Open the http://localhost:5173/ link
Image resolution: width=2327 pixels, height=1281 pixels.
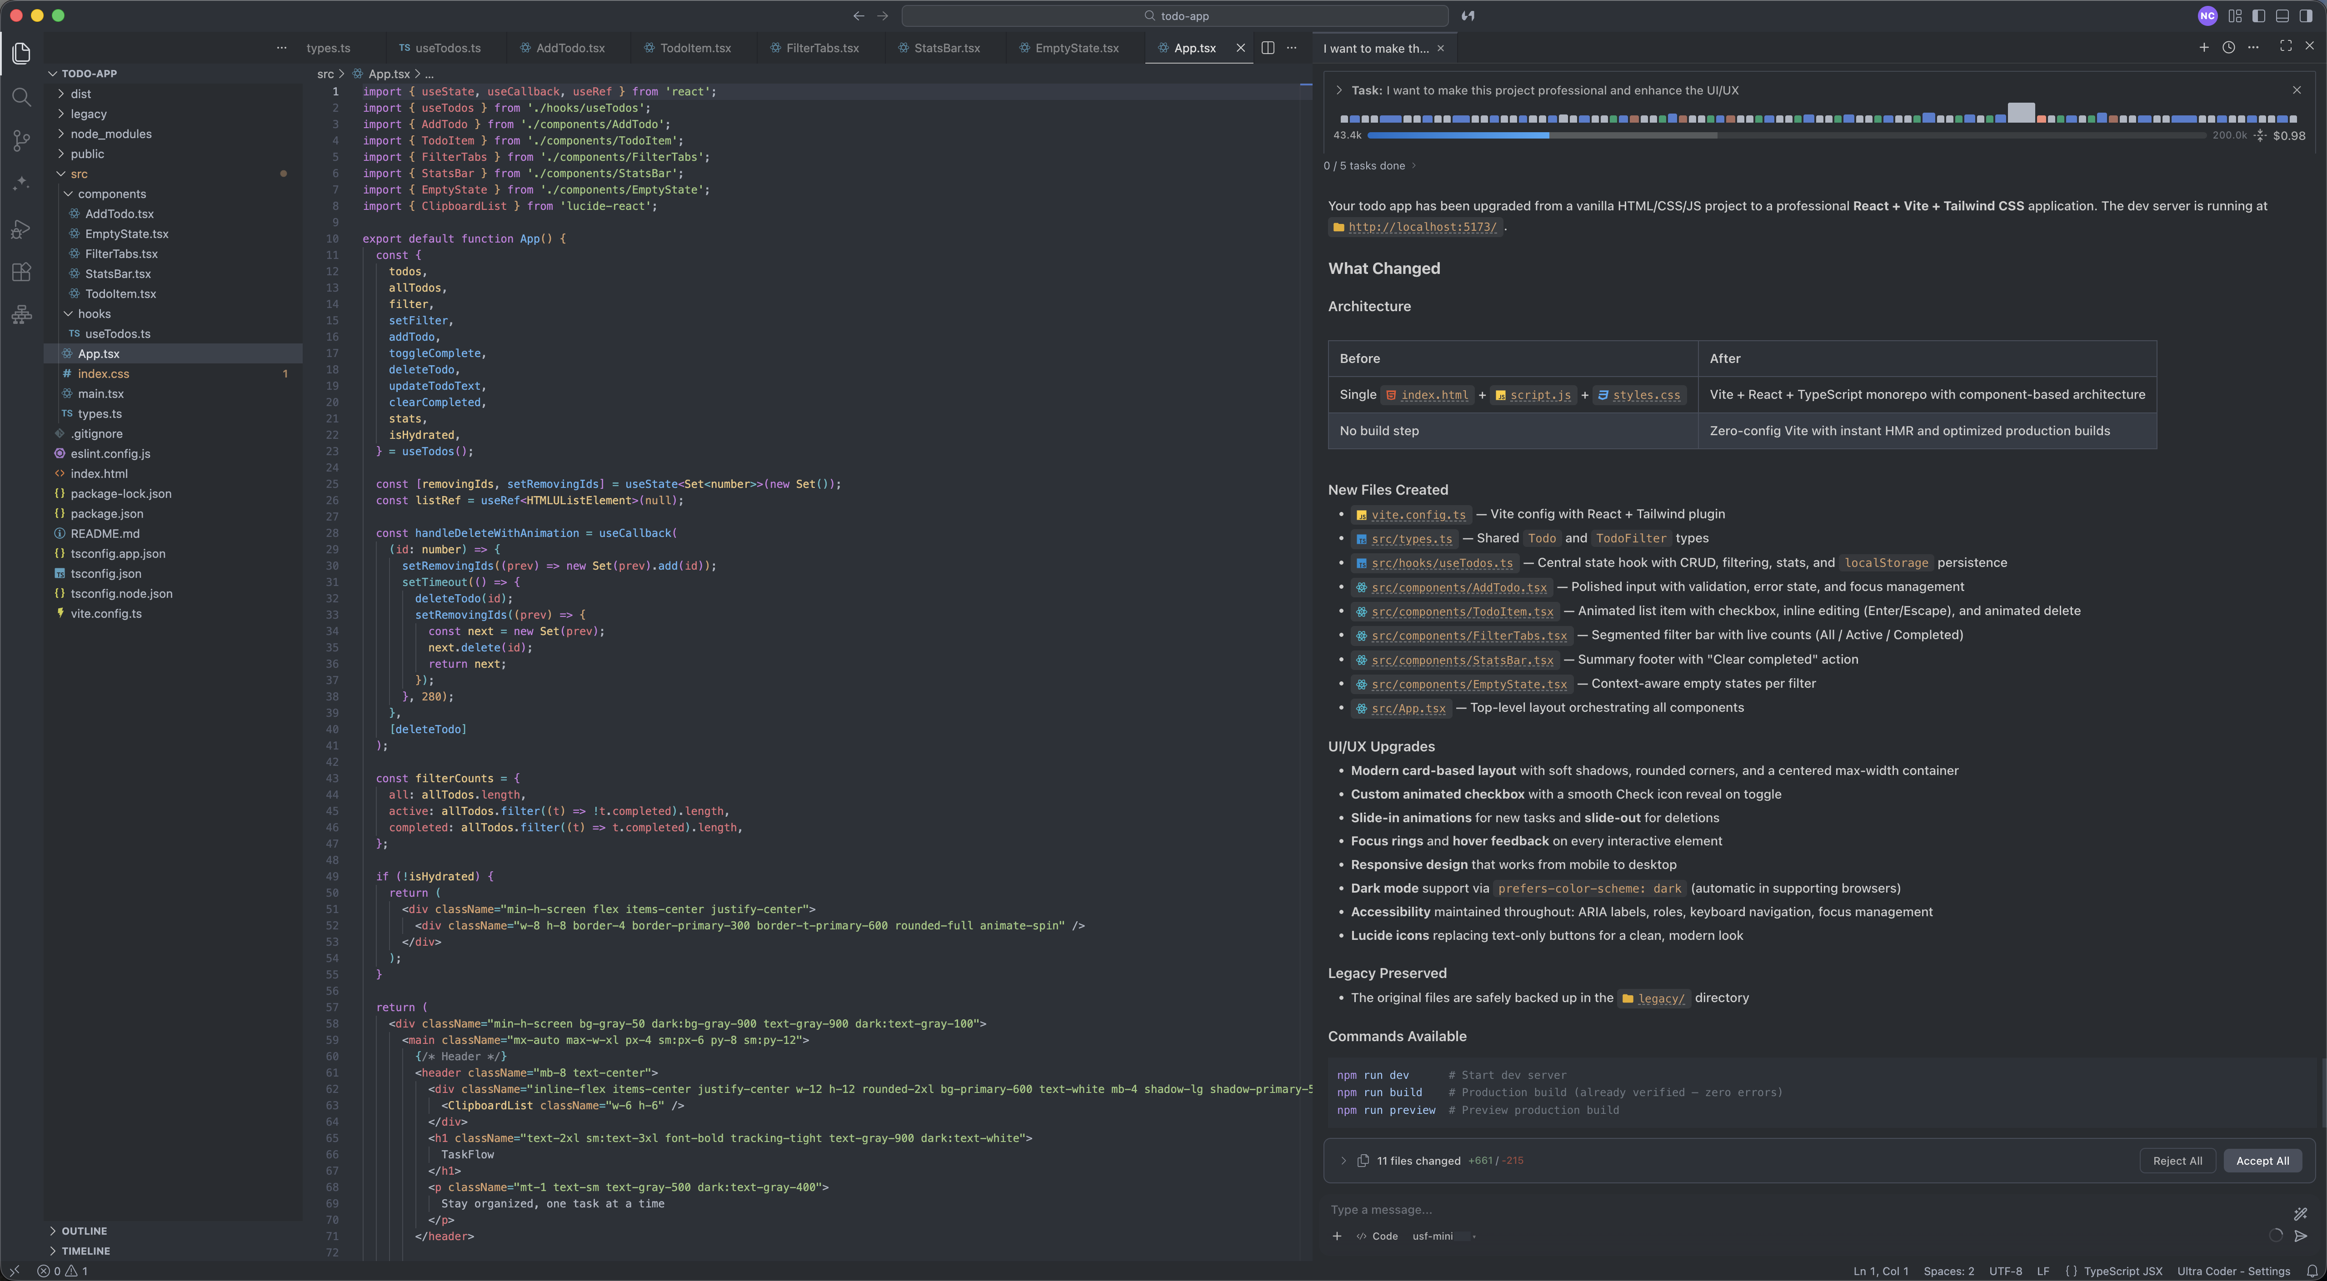[x=1422, y=228]
